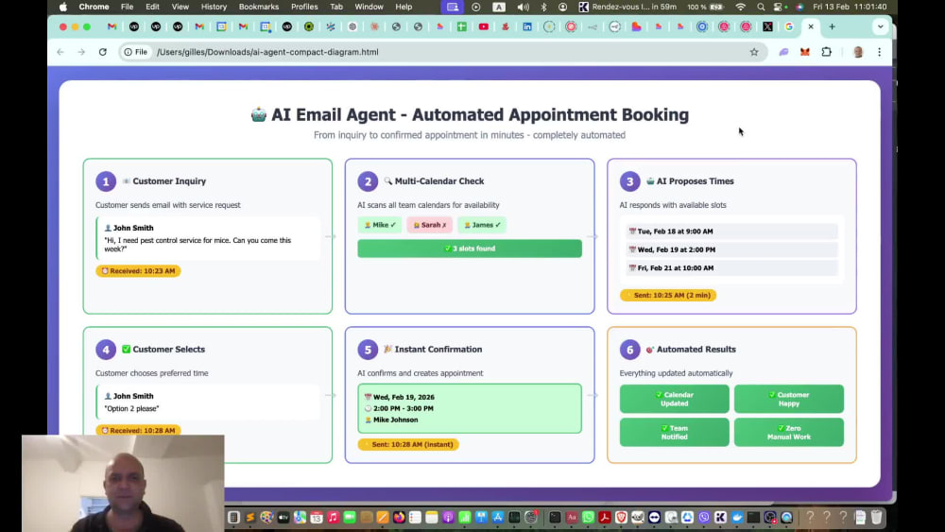Select the 'Wed, Feb 19 at 2:00 PM' slot
Viewport: 945px width, 532px height.
point(731,249)
